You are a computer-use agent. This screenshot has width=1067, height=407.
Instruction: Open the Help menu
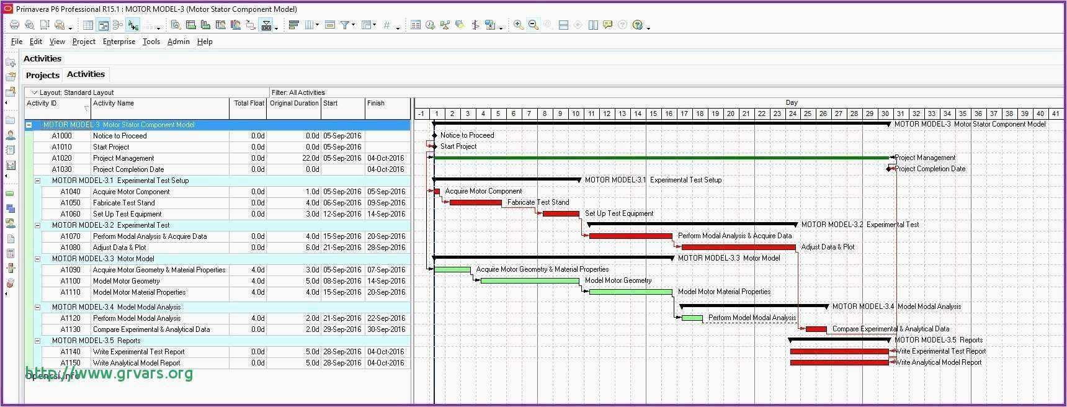205,42
